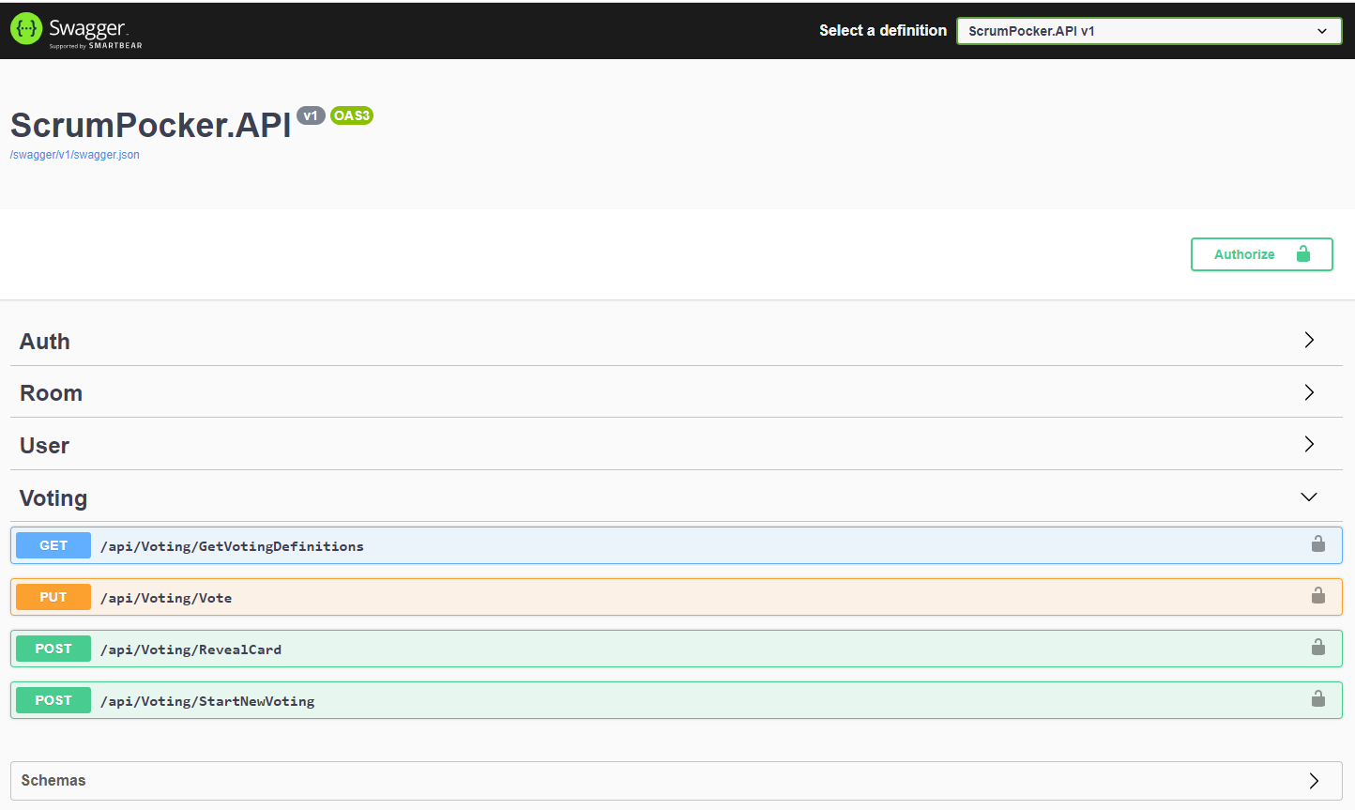Expand the PUT Vote endpoint
The width and height of the screenshot is (1355, 810).
coord(676,597)
